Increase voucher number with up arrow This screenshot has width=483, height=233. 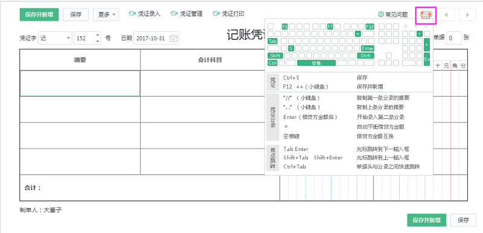coord(98,36)
